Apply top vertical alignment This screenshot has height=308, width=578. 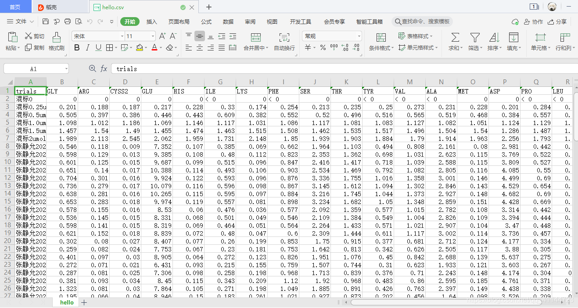(189, 36)
